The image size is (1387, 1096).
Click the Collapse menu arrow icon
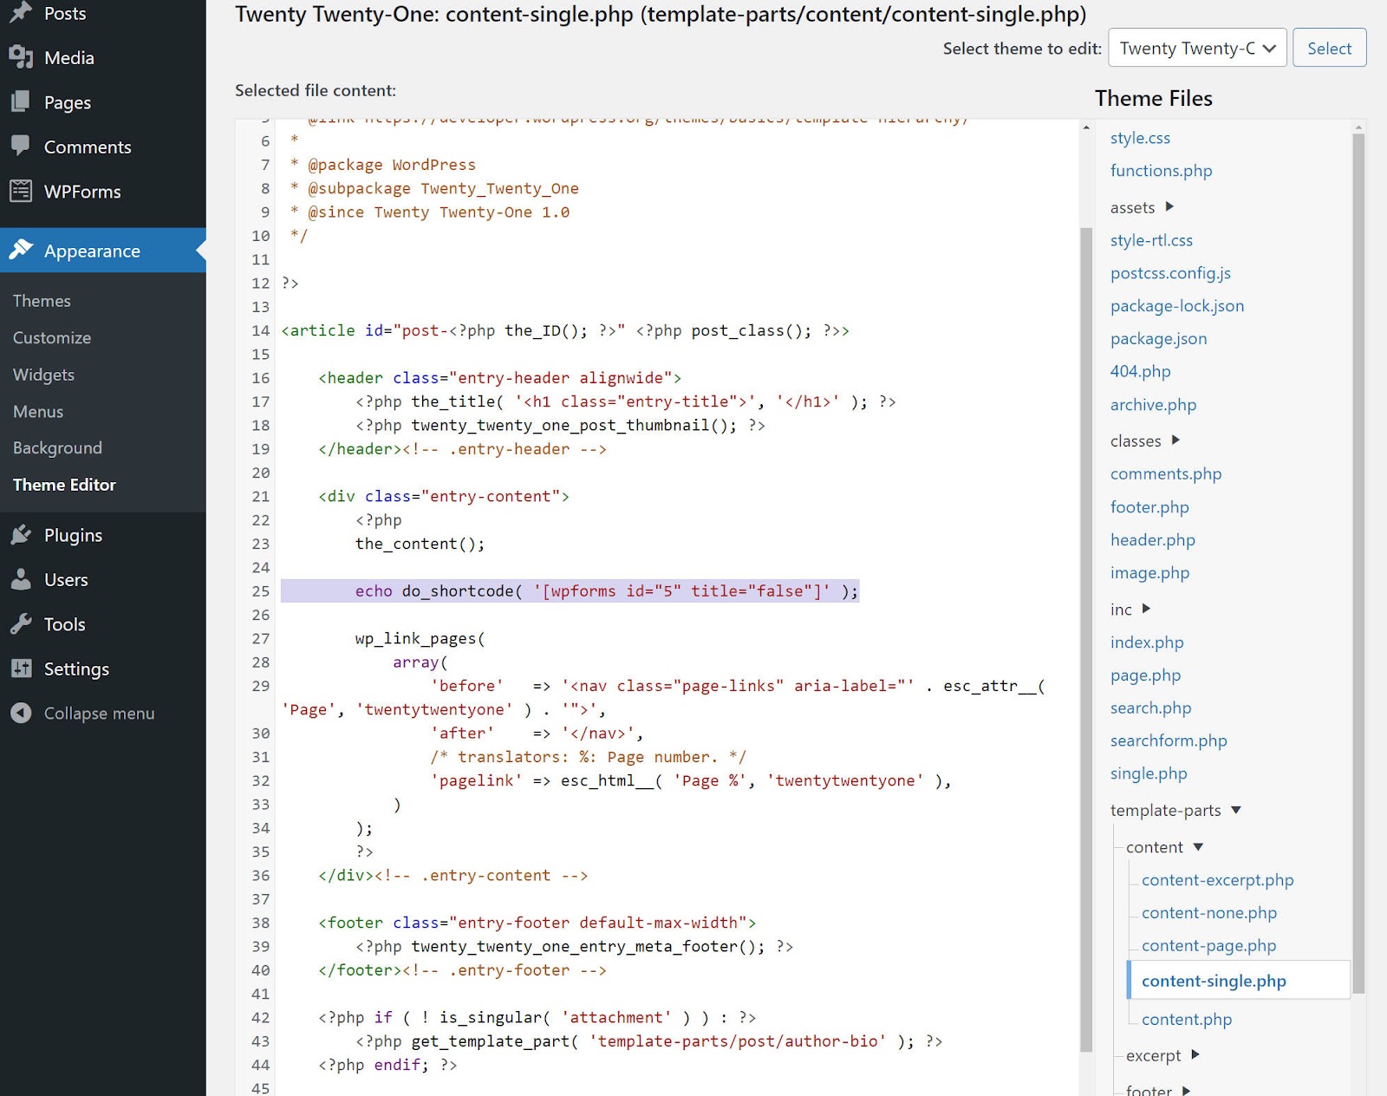point(22,713)
